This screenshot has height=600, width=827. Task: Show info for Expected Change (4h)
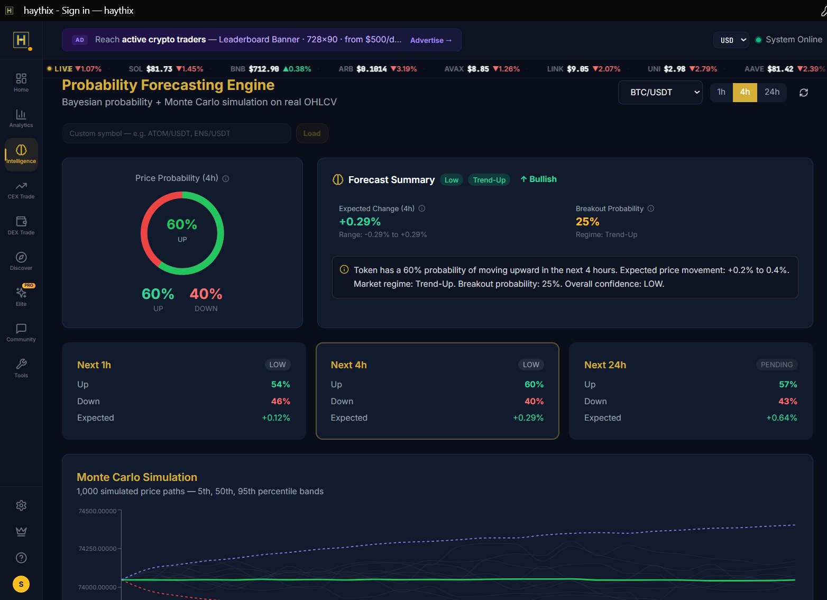pyautogui.click(x=422, y=208)
